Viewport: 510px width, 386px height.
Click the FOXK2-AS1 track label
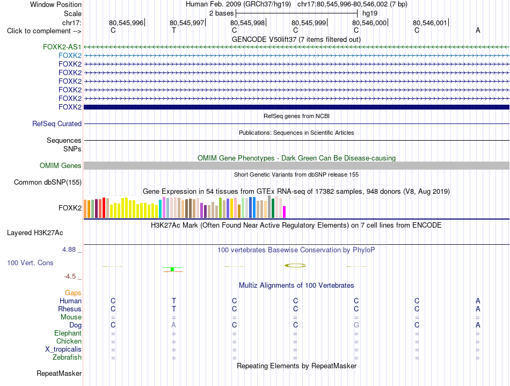pos(62,47)
